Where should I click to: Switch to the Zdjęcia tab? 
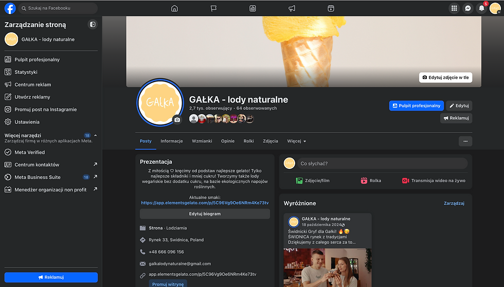271,141
